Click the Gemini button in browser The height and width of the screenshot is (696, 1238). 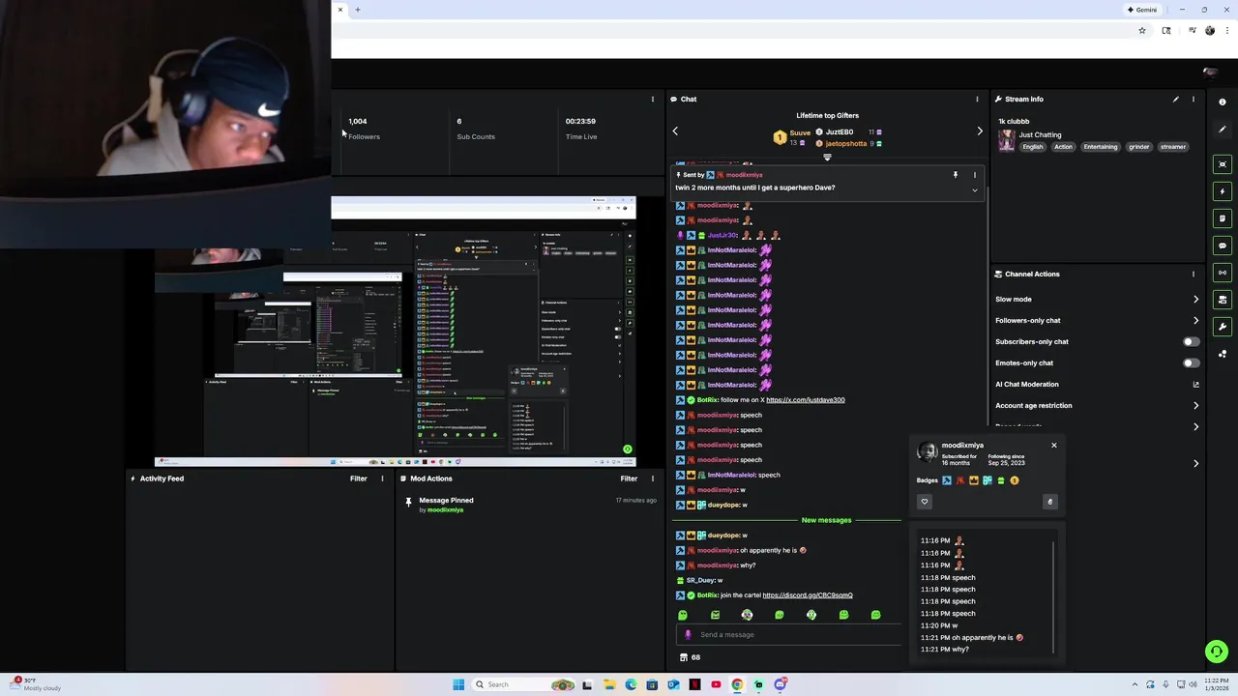pos(1142,10)
